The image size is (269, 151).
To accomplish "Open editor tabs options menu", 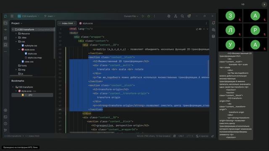I will point(206,23).
